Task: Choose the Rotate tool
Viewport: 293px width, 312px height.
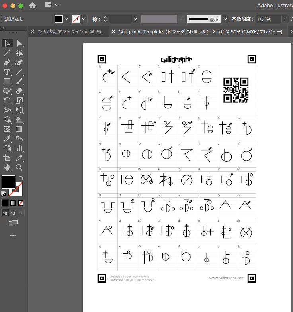Action: pyautogui.click(x=7, y=100)
